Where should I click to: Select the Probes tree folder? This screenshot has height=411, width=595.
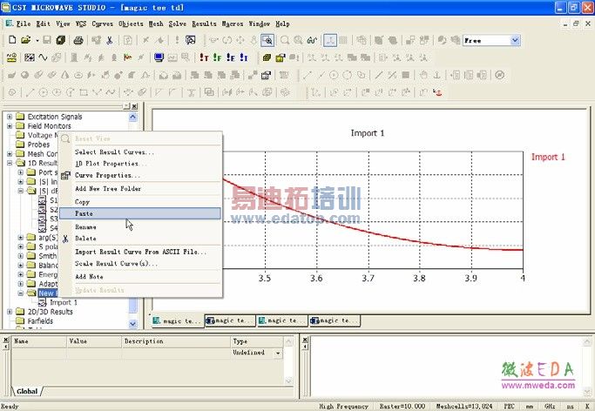pyautogui.click(x=38, y=145)
